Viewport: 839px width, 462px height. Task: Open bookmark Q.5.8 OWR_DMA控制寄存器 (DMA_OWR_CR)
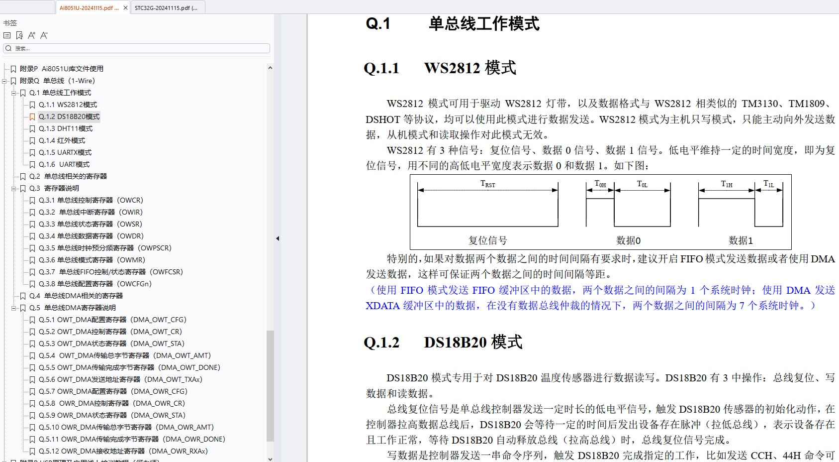(112, 403)
